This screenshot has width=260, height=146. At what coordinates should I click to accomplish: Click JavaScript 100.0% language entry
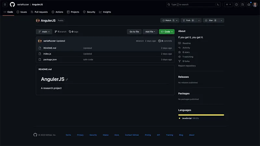[x=189, y=118]
